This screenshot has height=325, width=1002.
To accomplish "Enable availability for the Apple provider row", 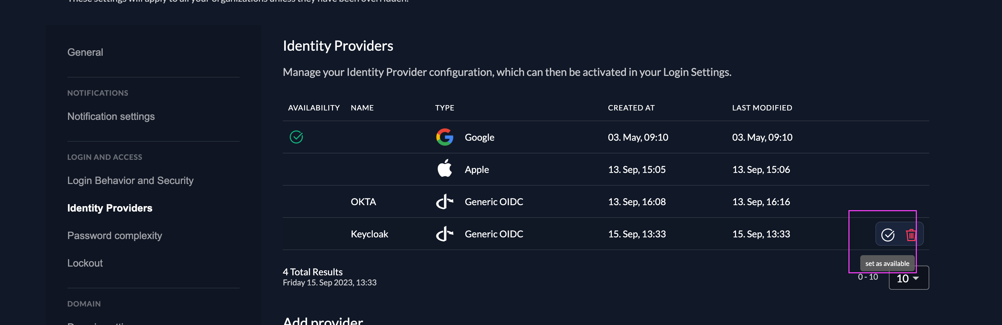I will [889, 170].
